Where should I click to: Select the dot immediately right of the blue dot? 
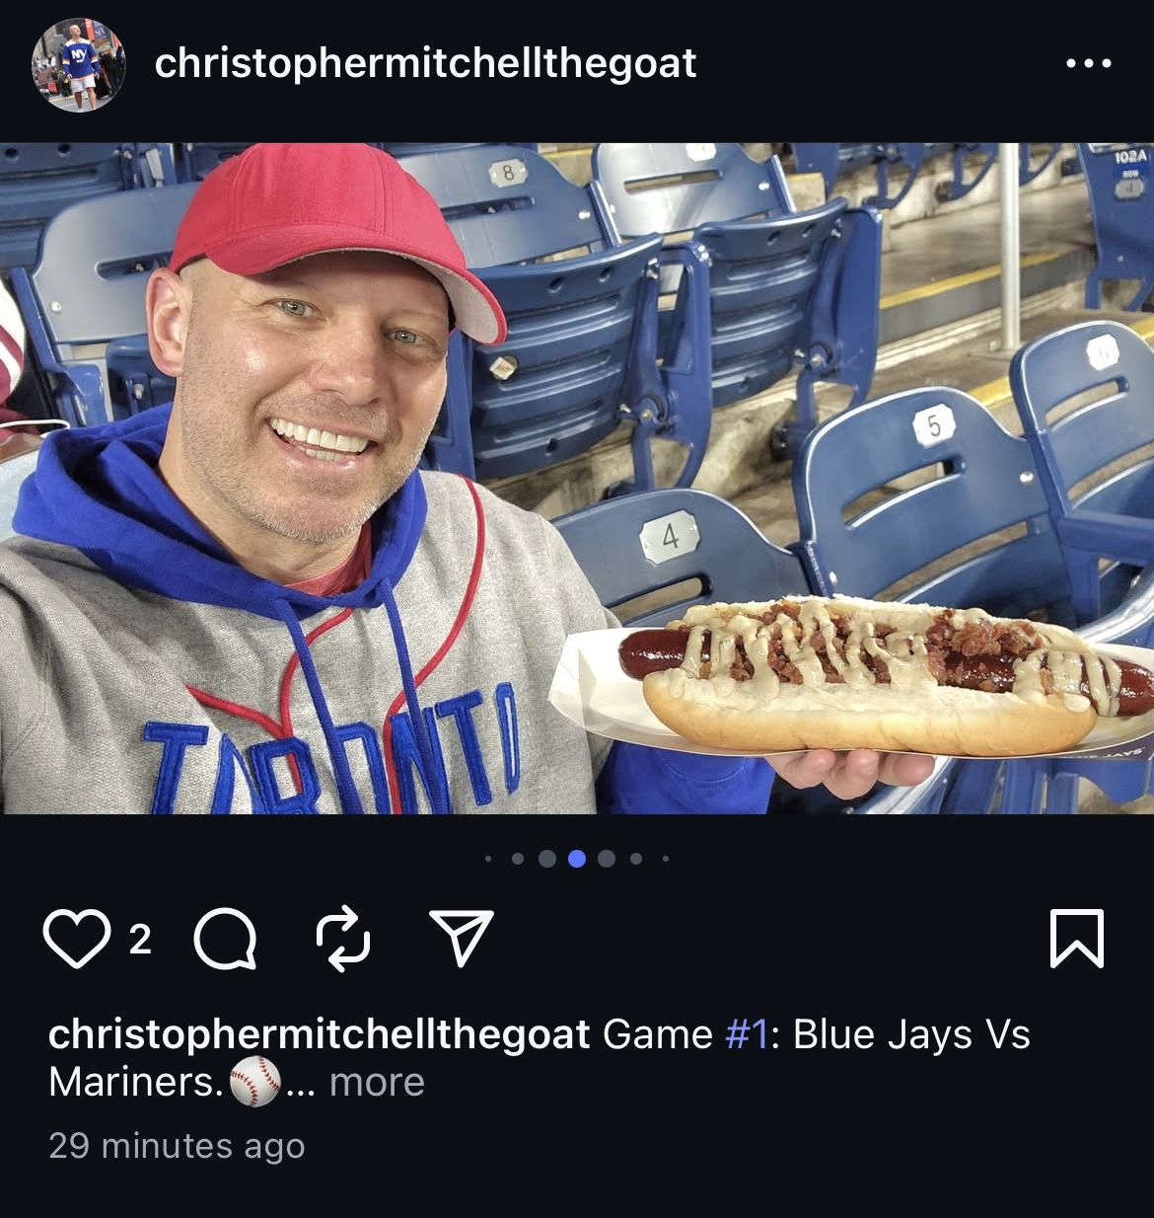point(607,859)
